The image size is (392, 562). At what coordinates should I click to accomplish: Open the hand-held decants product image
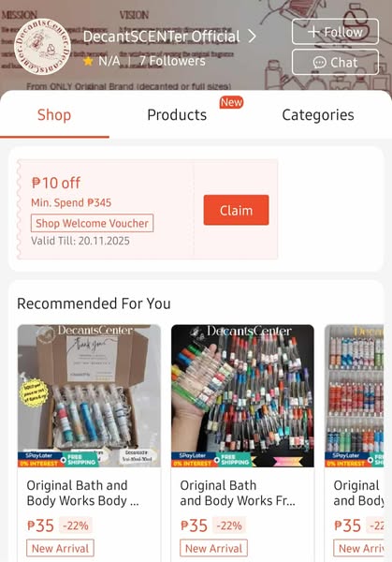[x=242, y=395]
